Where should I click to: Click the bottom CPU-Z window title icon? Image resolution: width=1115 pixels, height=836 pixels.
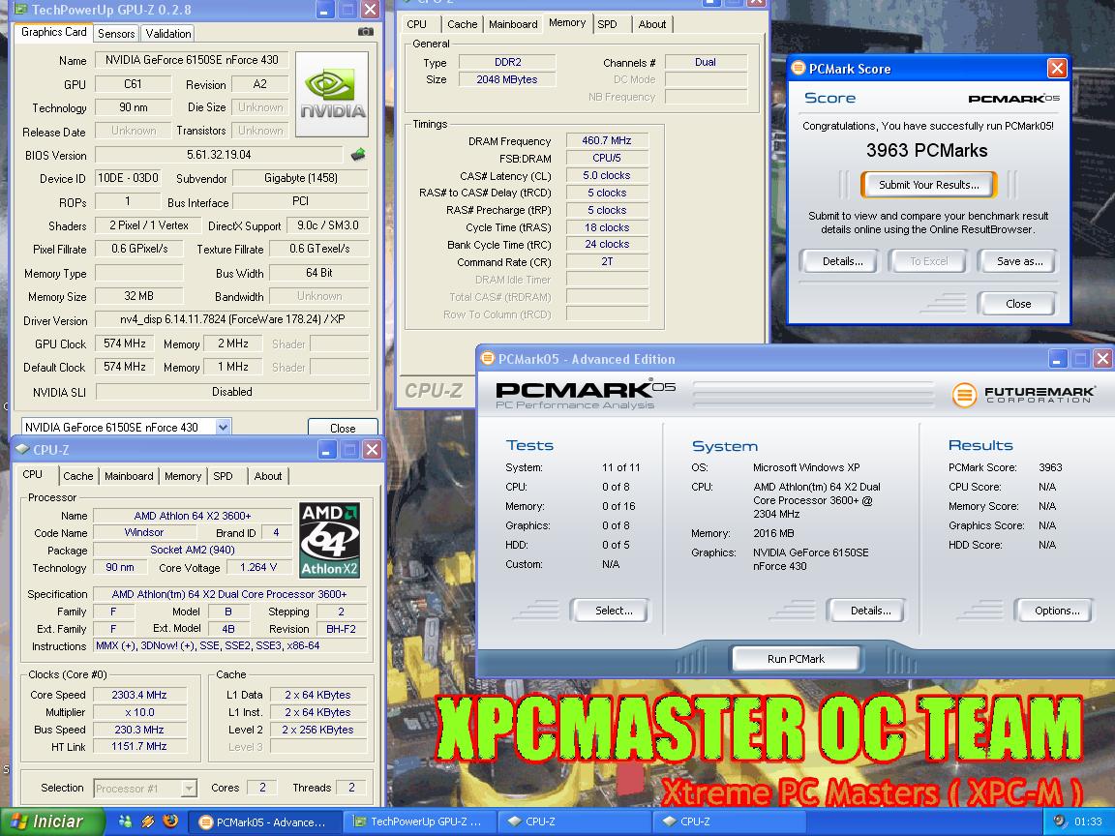click(22, 449)
